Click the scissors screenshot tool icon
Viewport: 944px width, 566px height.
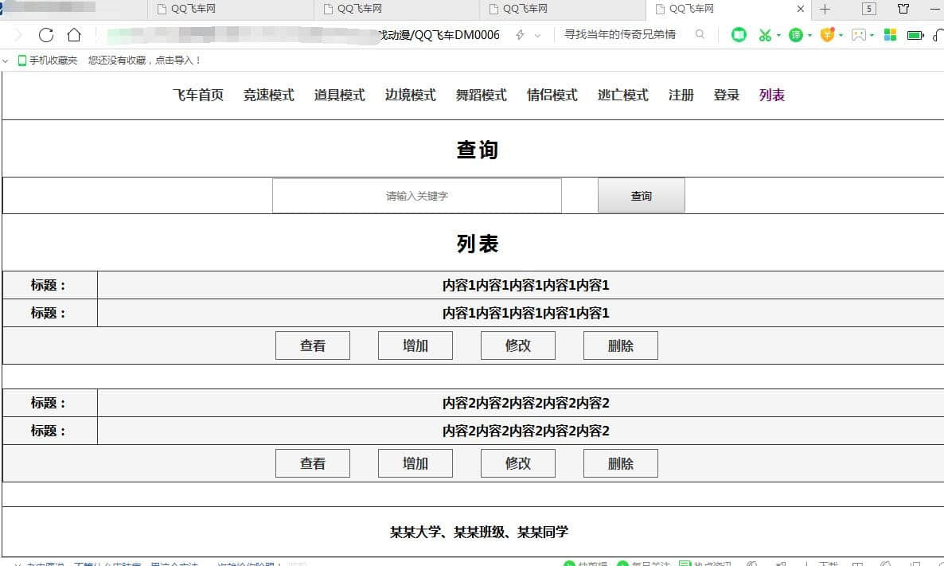pos(765,35)
